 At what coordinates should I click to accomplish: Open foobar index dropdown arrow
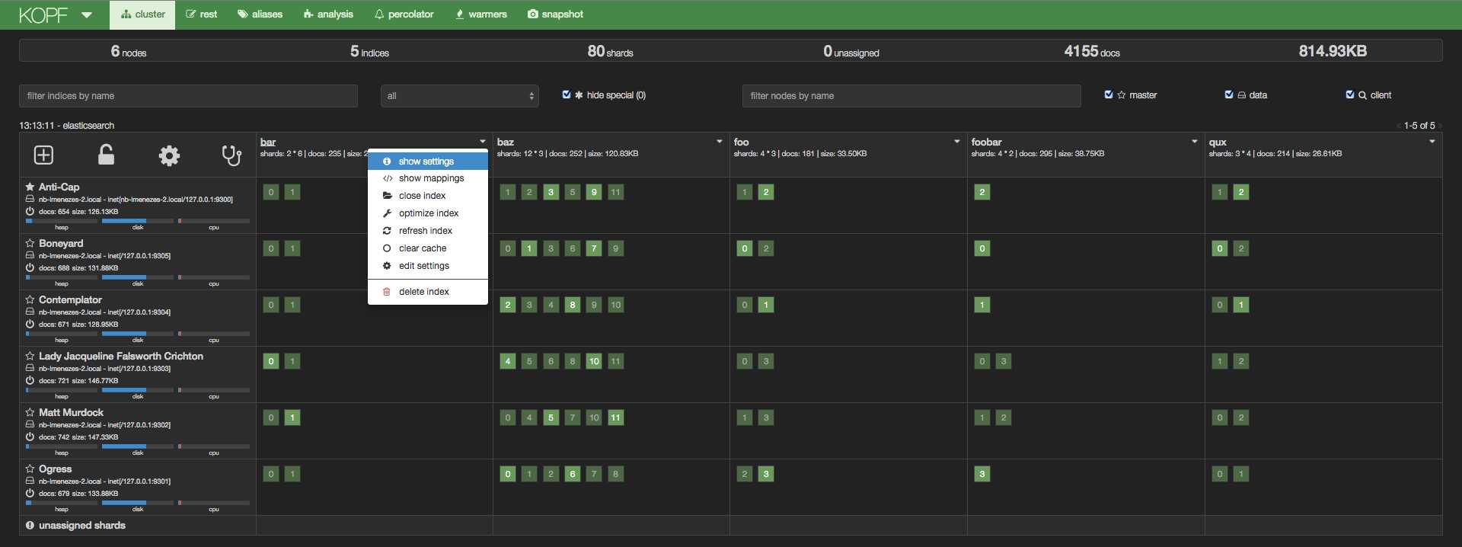[x=1195, y=142]
